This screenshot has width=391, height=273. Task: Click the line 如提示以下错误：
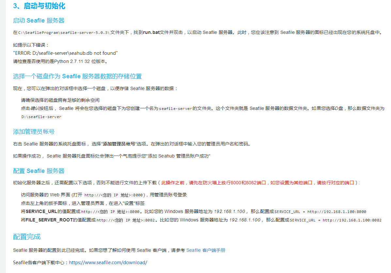click(x=31, y=45)
